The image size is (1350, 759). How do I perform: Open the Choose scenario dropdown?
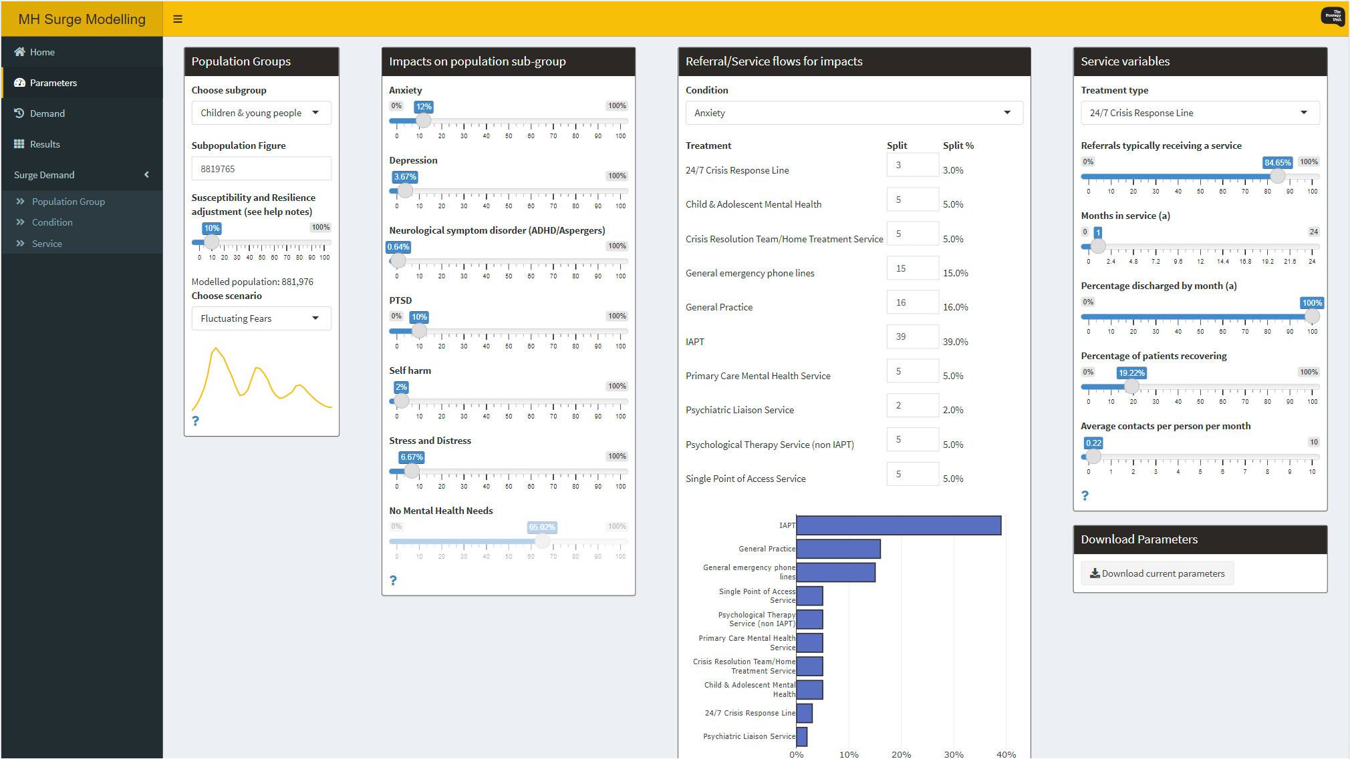tap(261, 318)
